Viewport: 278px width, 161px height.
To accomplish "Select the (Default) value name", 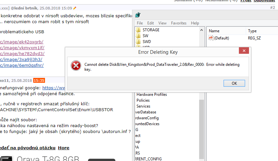I will (222, 38).
